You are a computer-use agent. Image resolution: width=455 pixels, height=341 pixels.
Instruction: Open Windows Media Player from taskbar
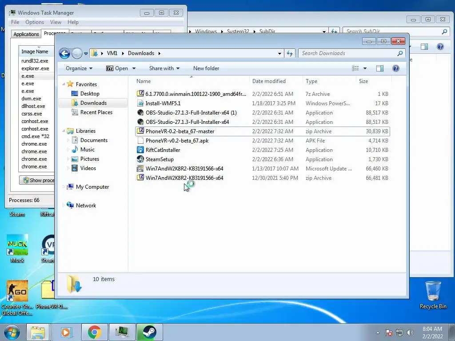(x=66, y=332)
